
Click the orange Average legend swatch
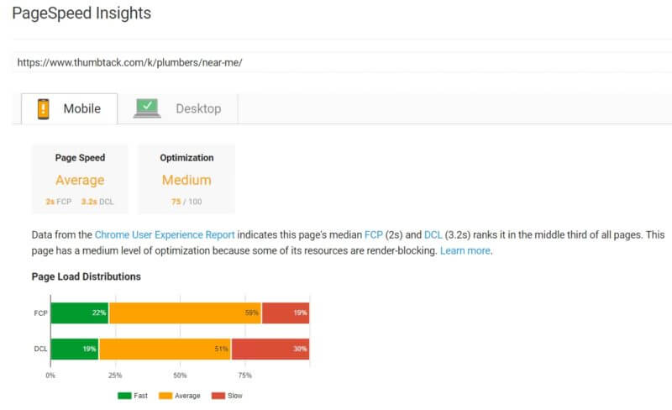(x=165, y=396)
